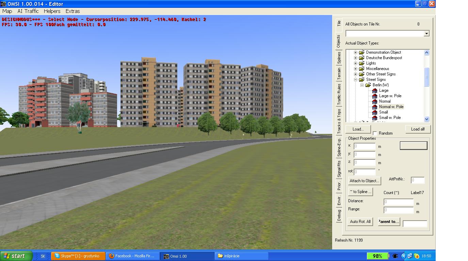
Task: Expand the Demonstration Object tree node
Action: (x=356, y=52)
